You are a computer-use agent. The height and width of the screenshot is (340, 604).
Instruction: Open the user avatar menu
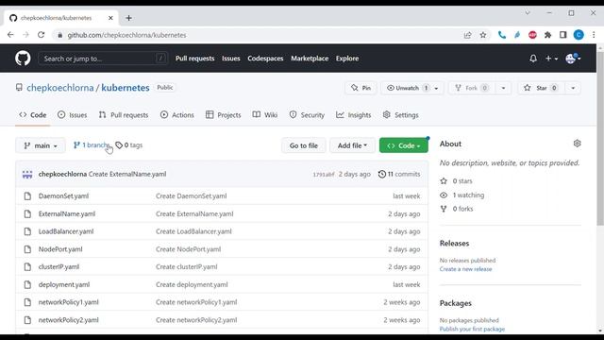573,59
